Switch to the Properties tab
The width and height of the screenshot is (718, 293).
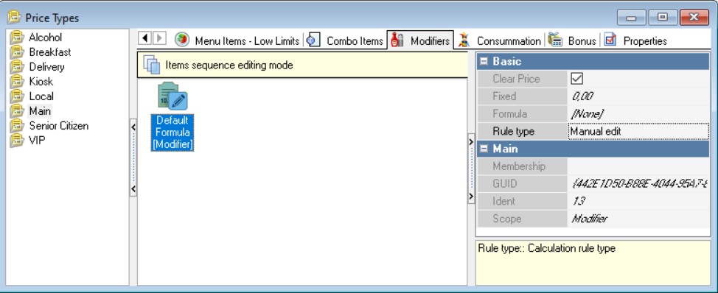click(635, 40)
